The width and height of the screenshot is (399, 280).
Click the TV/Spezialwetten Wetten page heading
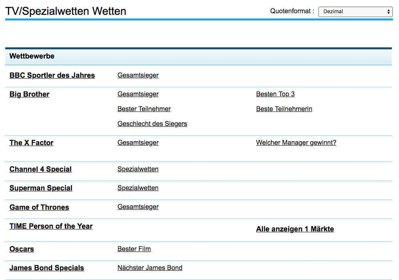66,11
